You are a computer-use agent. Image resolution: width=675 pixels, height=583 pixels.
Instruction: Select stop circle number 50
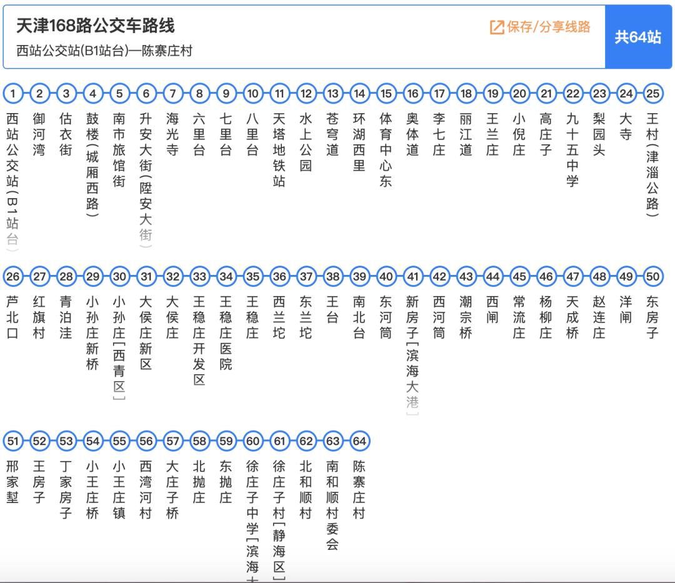tap(652, 276)
